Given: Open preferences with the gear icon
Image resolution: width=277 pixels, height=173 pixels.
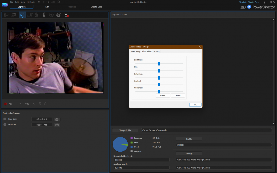Looking at the screenshot, I should pos(59,2).
